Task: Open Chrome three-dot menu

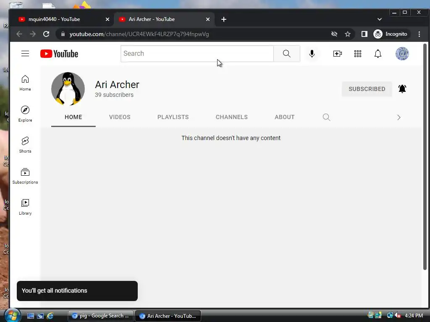Action: pos(419,34)
